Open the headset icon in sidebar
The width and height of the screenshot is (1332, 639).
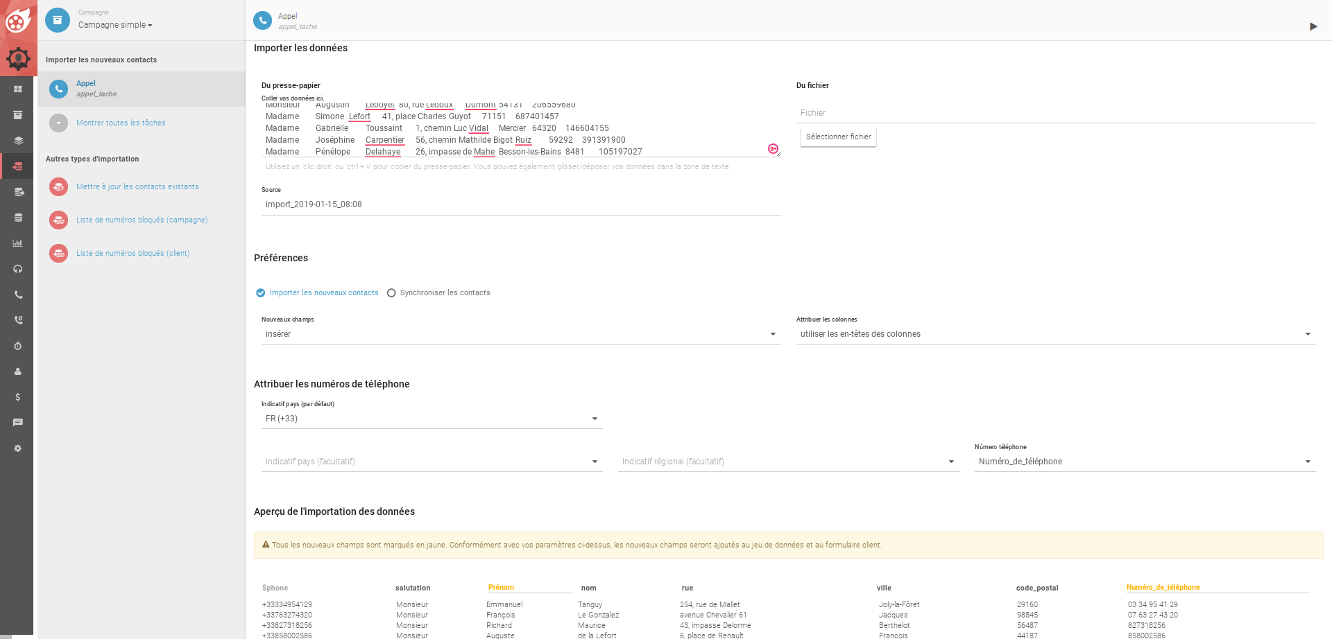click(x=18, y=269)
